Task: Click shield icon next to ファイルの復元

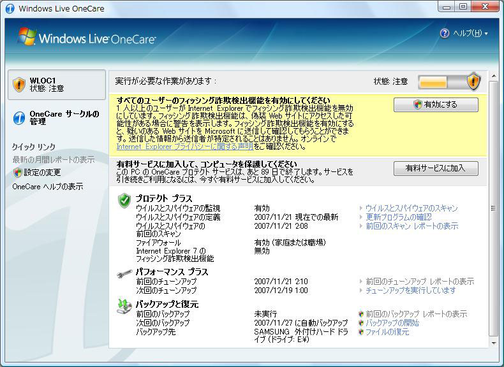Action: (x=361, y=332)
